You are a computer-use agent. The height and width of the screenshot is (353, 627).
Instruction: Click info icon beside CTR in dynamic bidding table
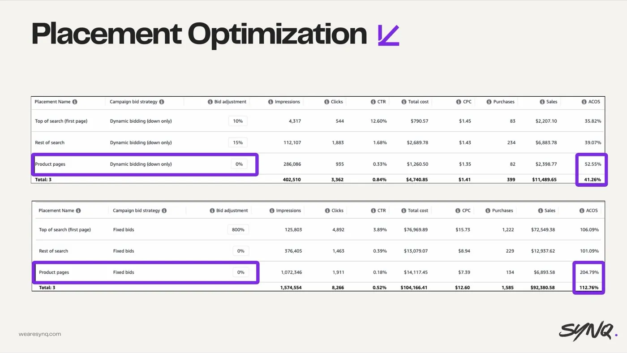click(373, 102)
